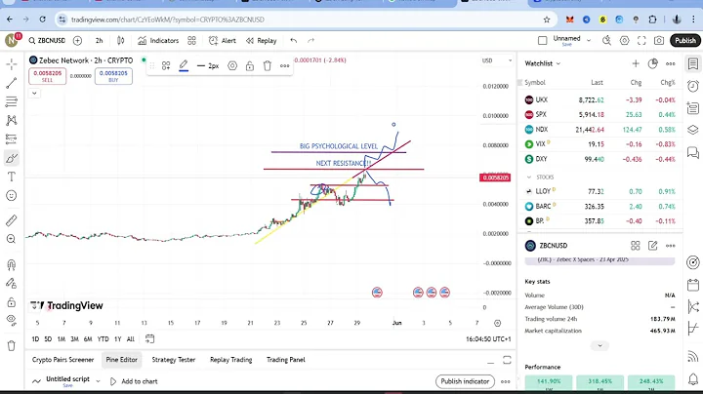703x394 pixels.
Task: Click the undo arrow
Action: point(294,40)
